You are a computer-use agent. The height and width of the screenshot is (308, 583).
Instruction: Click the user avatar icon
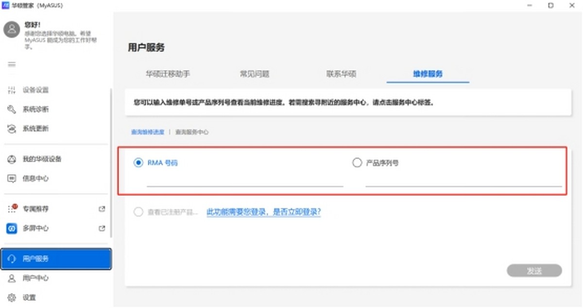pos(12,30)
